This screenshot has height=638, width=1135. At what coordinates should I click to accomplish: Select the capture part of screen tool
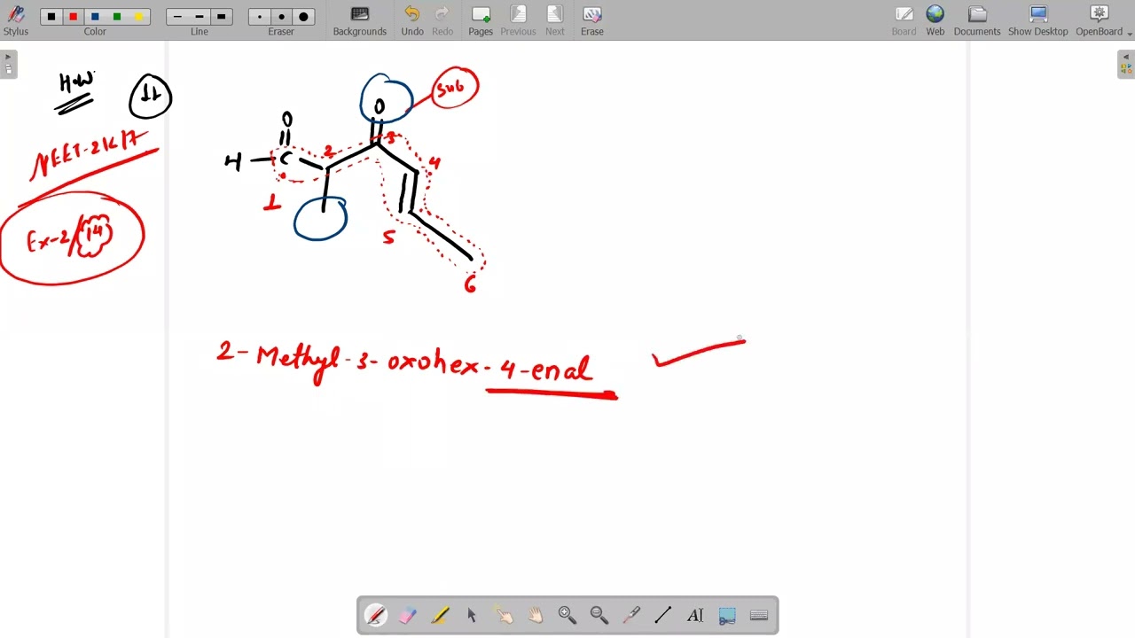727,615
